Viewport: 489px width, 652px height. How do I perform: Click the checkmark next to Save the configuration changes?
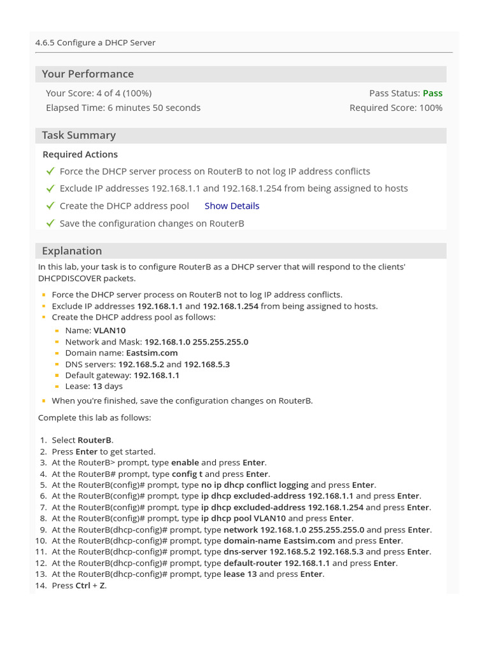click(50, 223)
